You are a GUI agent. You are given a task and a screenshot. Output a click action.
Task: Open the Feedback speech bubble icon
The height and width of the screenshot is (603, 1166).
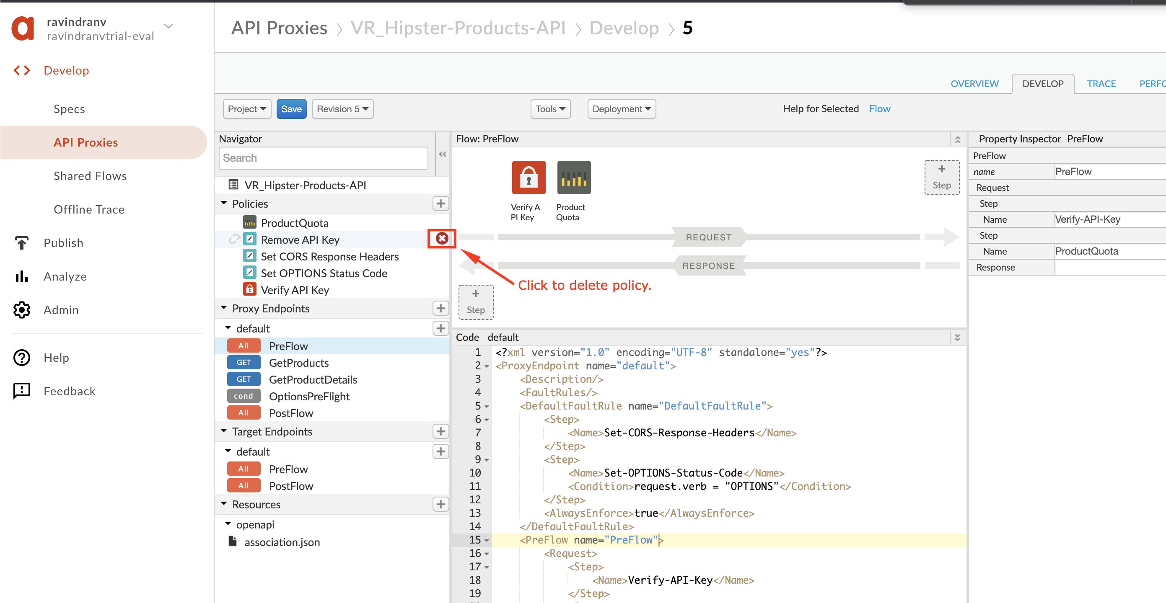point(22,391)
